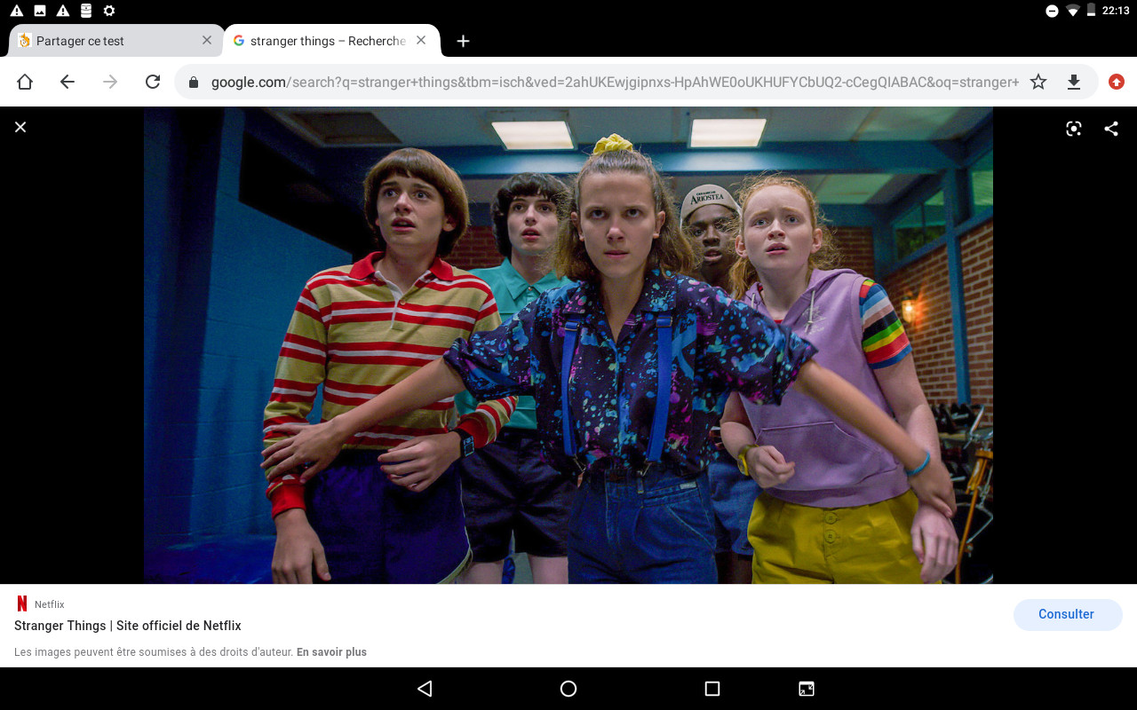This screenshot has height=710, width=1137.
Task: Open the red browser update menu icon
Action: (1117, 82)
